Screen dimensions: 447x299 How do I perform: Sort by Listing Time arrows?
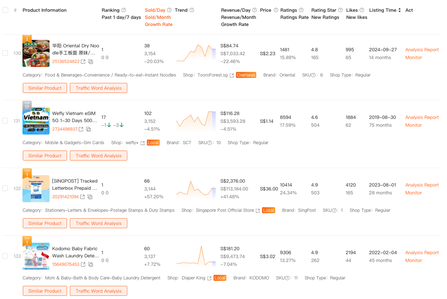click(400, 10)
